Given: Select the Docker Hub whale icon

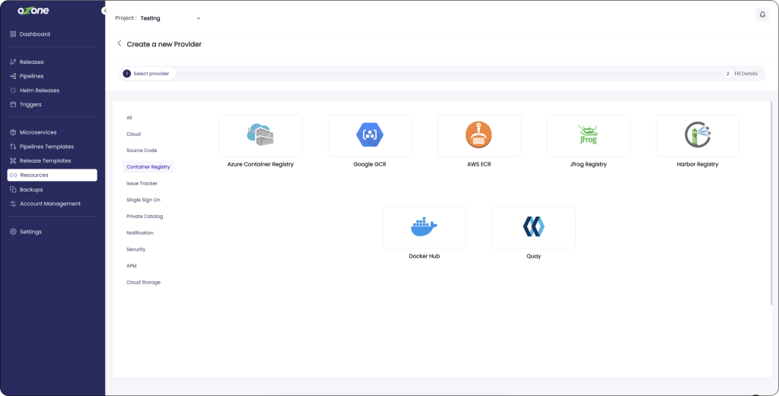Looking at the screenshot, I should pos(424,227).
